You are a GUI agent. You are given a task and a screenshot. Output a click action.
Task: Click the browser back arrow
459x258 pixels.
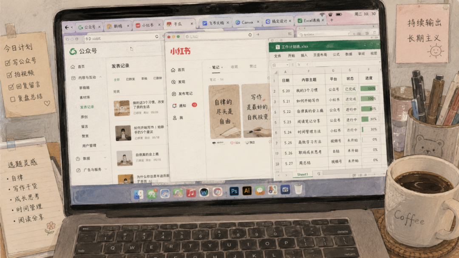click(x=67, y=27)
